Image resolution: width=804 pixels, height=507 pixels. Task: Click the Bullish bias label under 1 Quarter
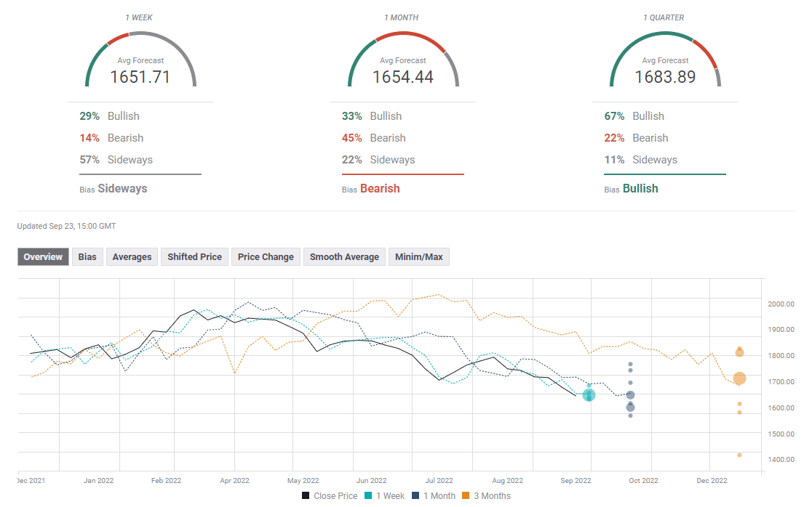click(x=640, y=189)
